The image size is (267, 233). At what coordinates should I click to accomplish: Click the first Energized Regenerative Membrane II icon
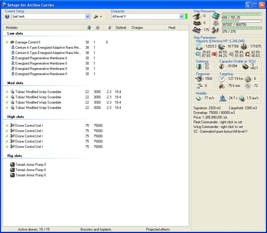click(12, 58)
